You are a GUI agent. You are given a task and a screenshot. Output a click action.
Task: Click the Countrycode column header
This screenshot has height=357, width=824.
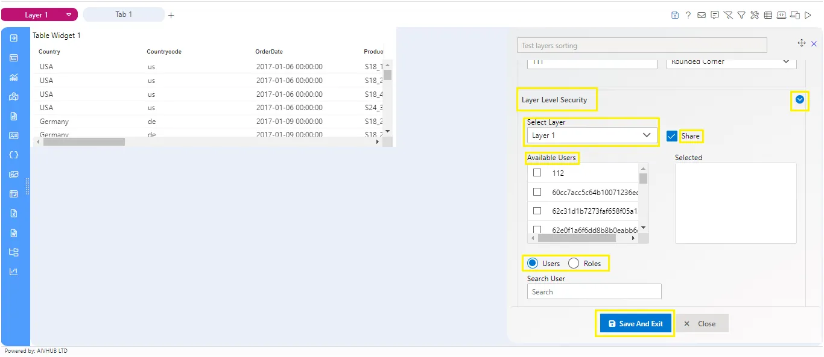click(x=164, y=52)
